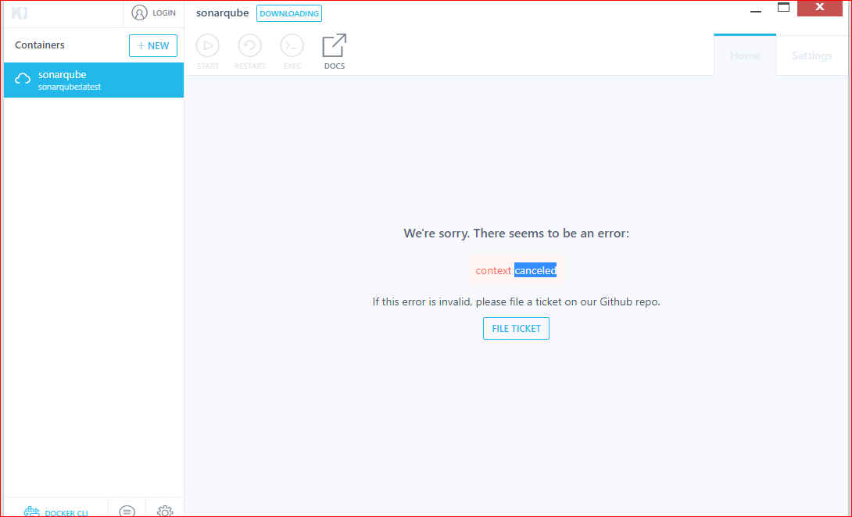The height and width of the screenshot is (517, 852).
Task: Select the cloud icon on the sonarqube container
Action: click(23, 79)
